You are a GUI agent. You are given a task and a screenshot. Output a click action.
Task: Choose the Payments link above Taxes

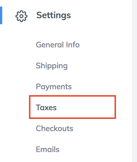54,87
